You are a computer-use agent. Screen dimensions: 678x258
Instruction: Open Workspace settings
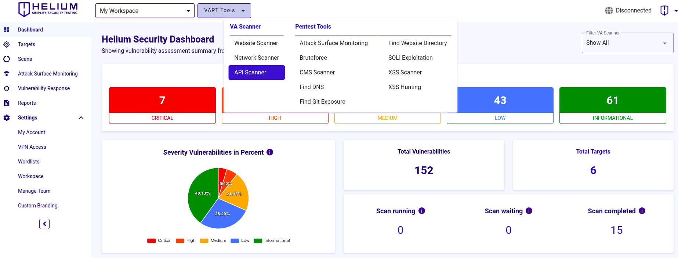[31, 176]
